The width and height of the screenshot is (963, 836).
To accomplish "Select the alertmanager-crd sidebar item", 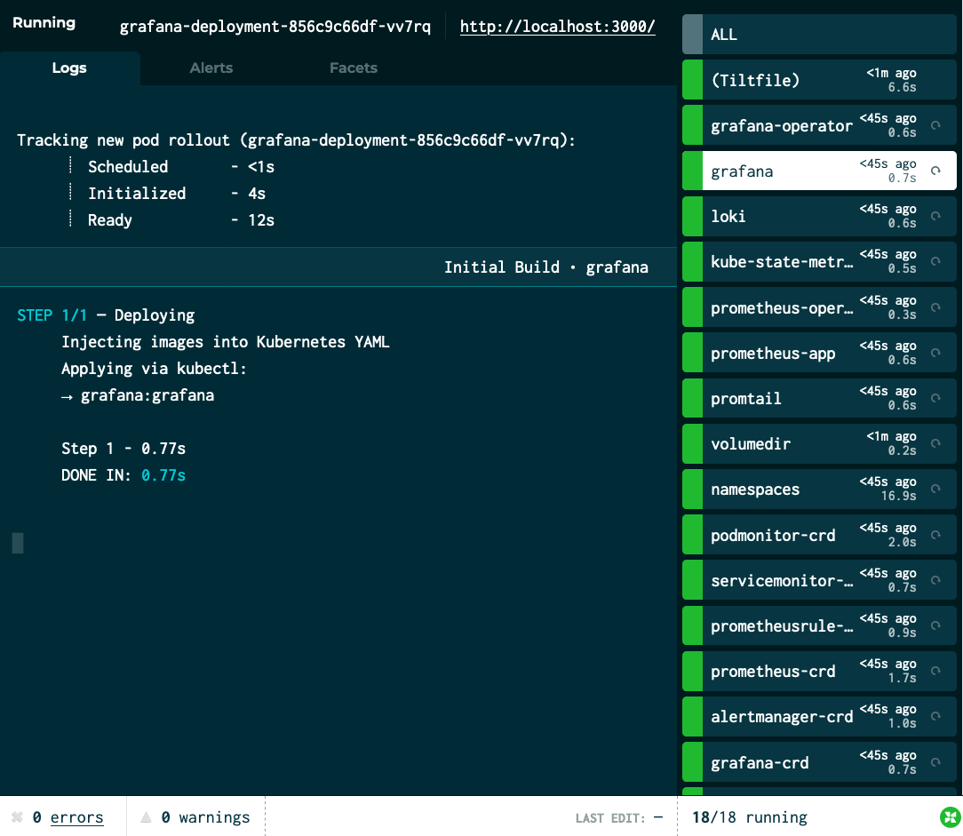I will click(x=782, y=717).
